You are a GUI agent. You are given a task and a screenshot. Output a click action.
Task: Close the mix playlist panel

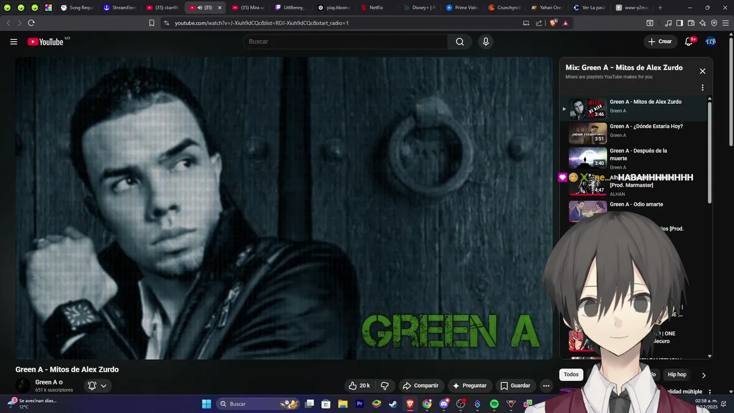coord(702,71)
